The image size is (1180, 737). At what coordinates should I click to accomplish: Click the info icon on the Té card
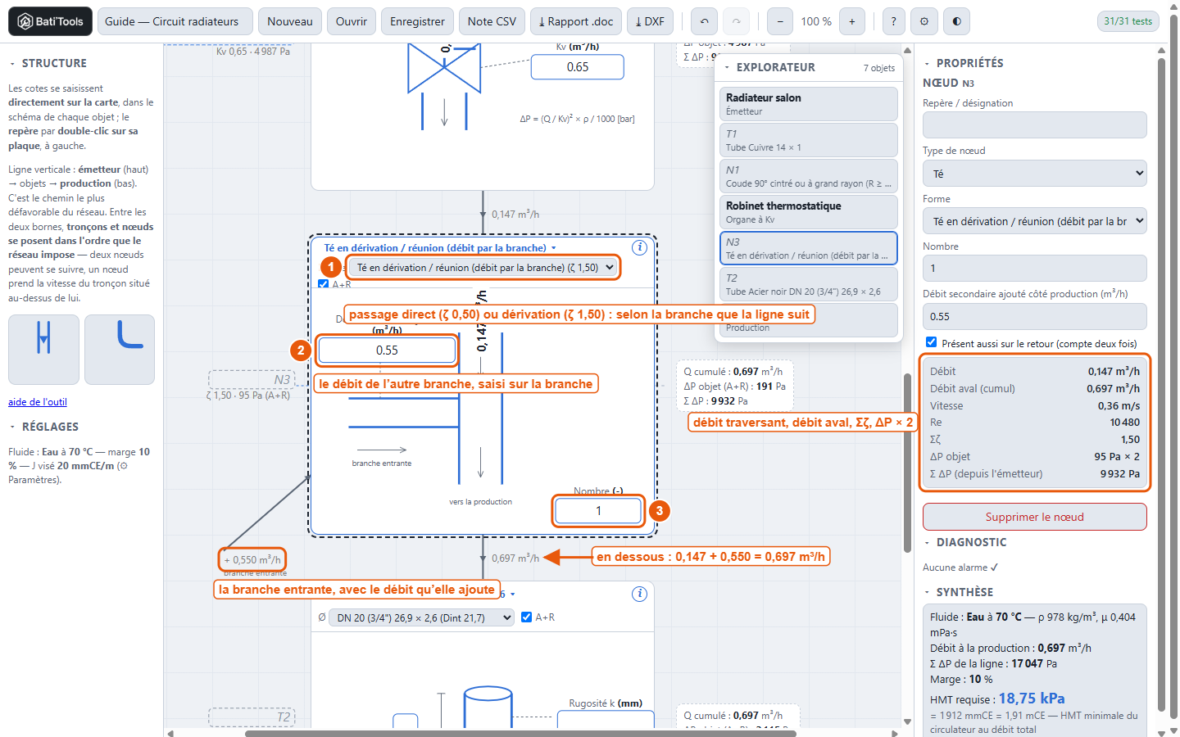[x=640, y=247]
